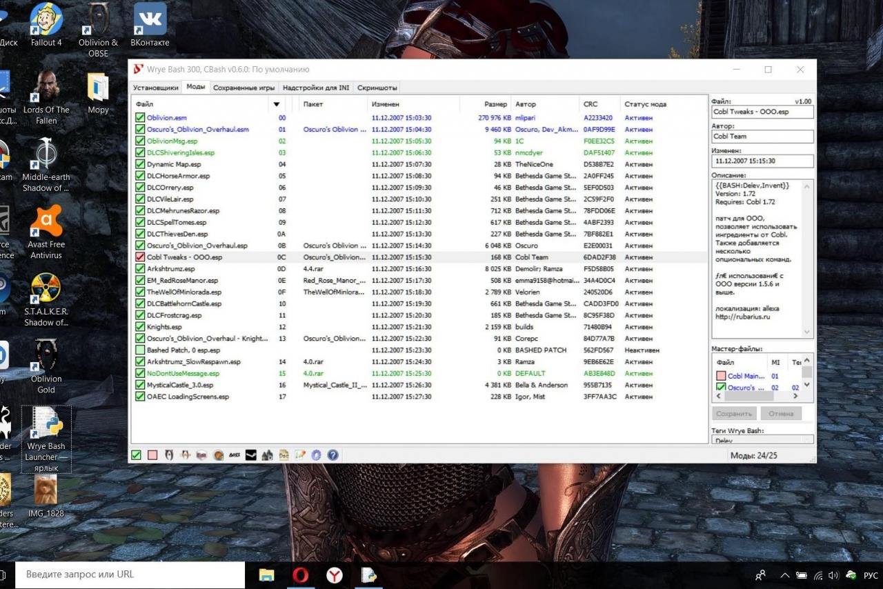Click the BOSS launcher icon
The width and height of the screenshot is (883, 589).
click(235, 455)
